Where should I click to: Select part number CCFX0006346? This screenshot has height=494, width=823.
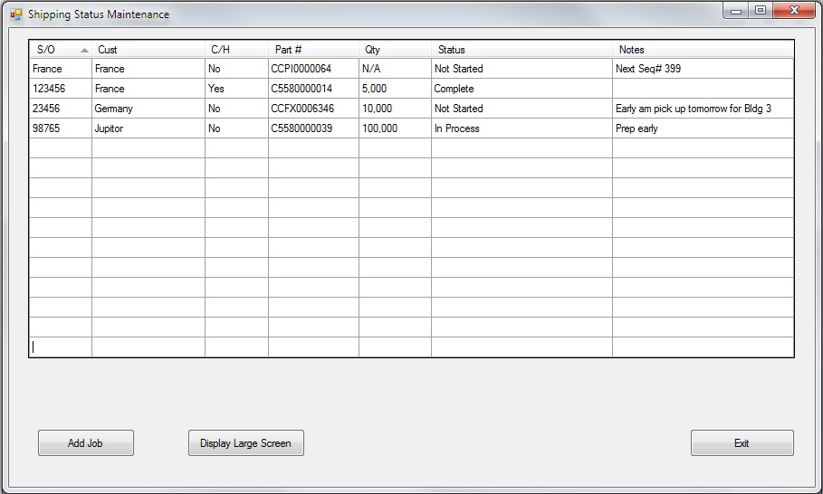(x=313, y=109)
